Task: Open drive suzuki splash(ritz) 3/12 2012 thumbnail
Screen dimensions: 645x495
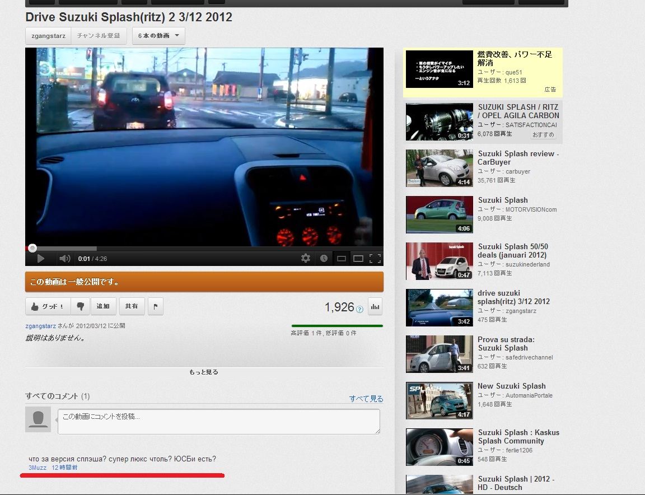Action: point(440,308)
